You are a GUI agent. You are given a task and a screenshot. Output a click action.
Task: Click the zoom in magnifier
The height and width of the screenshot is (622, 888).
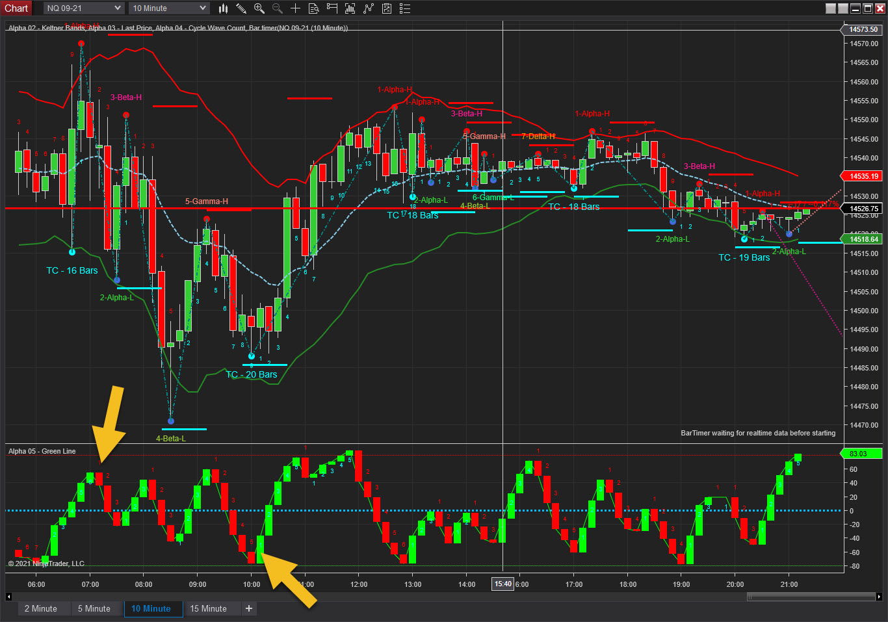tap(259, 8)
